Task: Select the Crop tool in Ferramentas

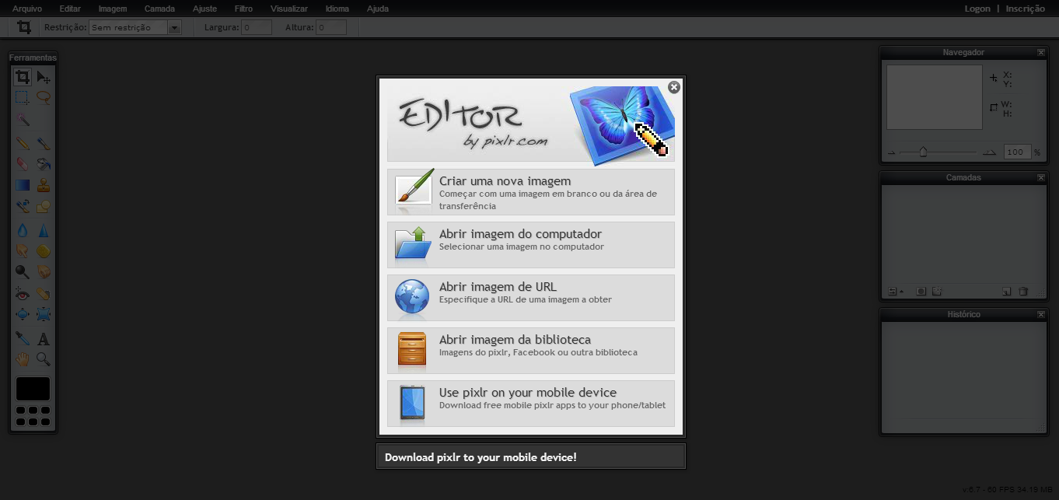Action: pyautogui.click(x=23, y=76)
